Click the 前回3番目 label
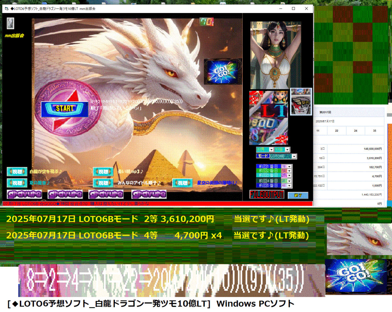This screenshot has height=312, width=392. click(x=268, y=175)
